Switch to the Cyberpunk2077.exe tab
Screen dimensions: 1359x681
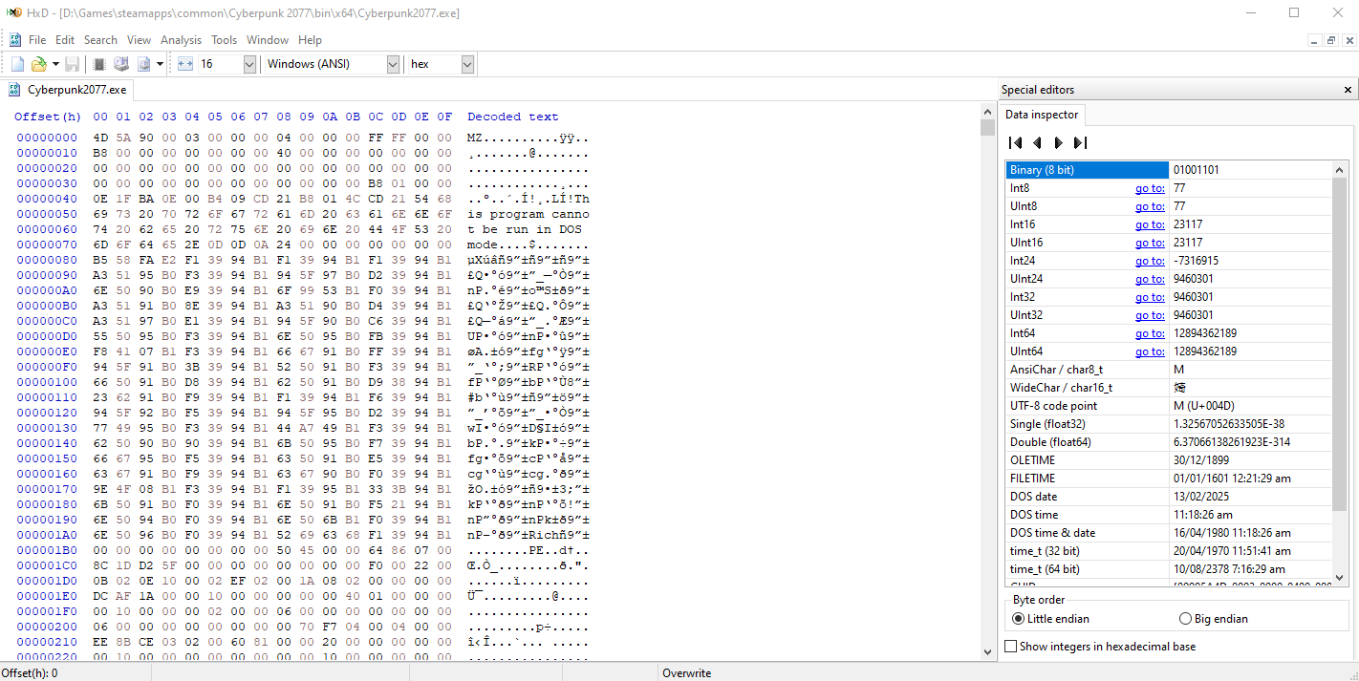(x=67, y=90)
